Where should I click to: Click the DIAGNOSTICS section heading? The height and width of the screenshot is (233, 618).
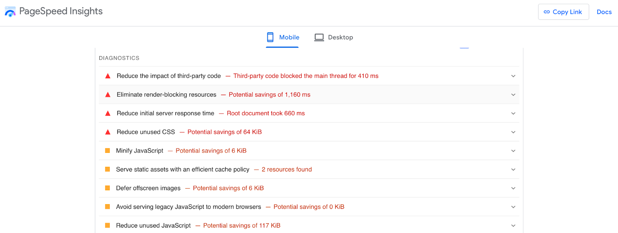[x=119, y=58]
